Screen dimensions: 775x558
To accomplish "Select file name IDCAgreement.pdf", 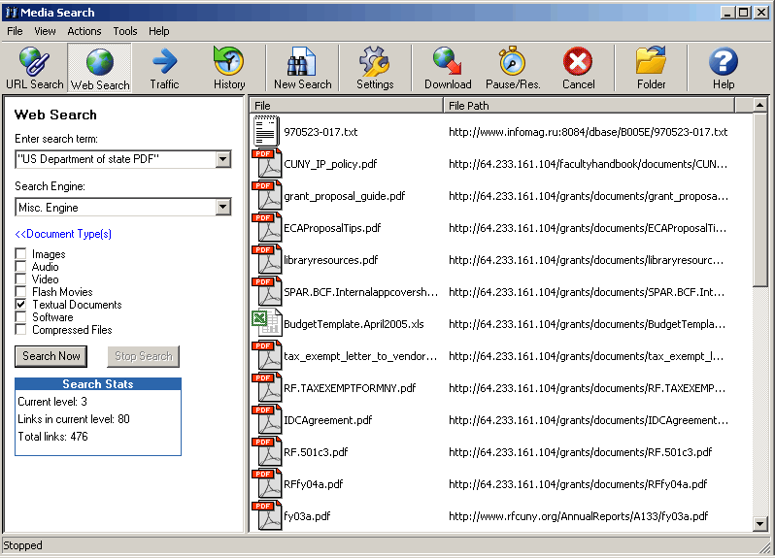I will (327, 420).
